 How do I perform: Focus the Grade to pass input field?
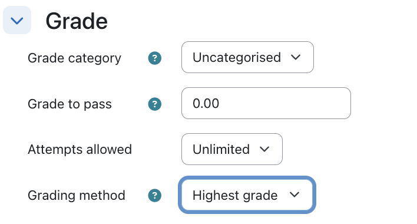click(266, 103)
